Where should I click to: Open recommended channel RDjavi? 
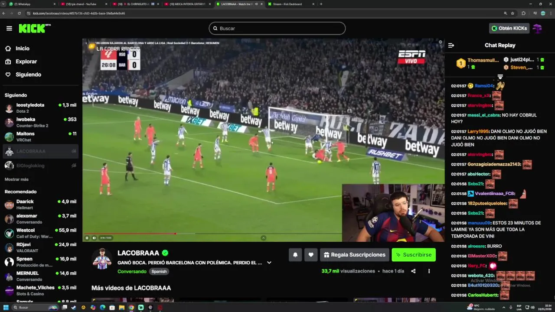click(40, 247)
